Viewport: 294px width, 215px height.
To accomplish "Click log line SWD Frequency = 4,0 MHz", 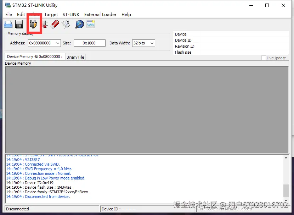I will tap(39, 169).
